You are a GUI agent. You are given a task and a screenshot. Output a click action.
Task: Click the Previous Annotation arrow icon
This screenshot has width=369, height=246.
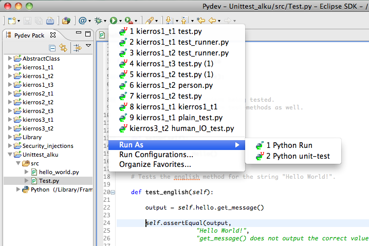[x=185, y=21]
